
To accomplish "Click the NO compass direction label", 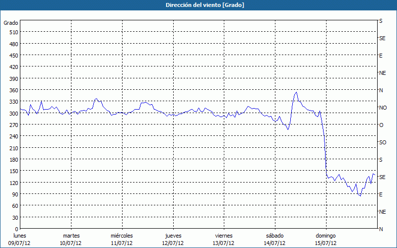I will [383, 108].
